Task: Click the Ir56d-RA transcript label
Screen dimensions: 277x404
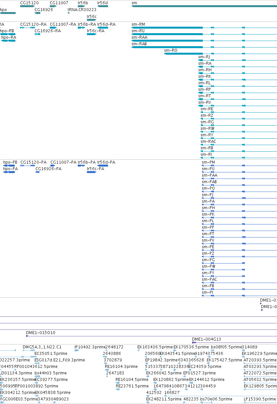Action: 106,24
